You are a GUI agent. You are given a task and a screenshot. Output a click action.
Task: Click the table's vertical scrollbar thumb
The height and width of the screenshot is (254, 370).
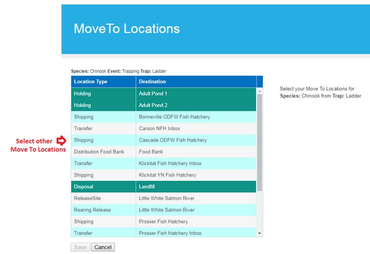259,143
